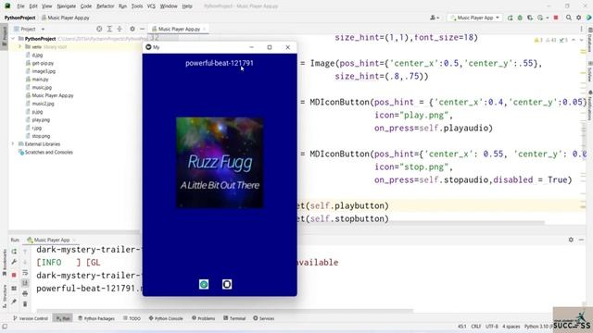Click the Profile run icon in toolbar

(x=540, y=18)
